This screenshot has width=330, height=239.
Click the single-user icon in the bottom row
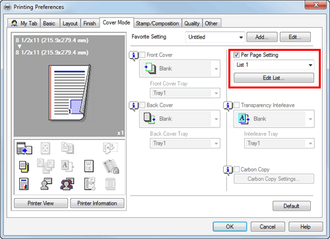click(x=46, y=184)
